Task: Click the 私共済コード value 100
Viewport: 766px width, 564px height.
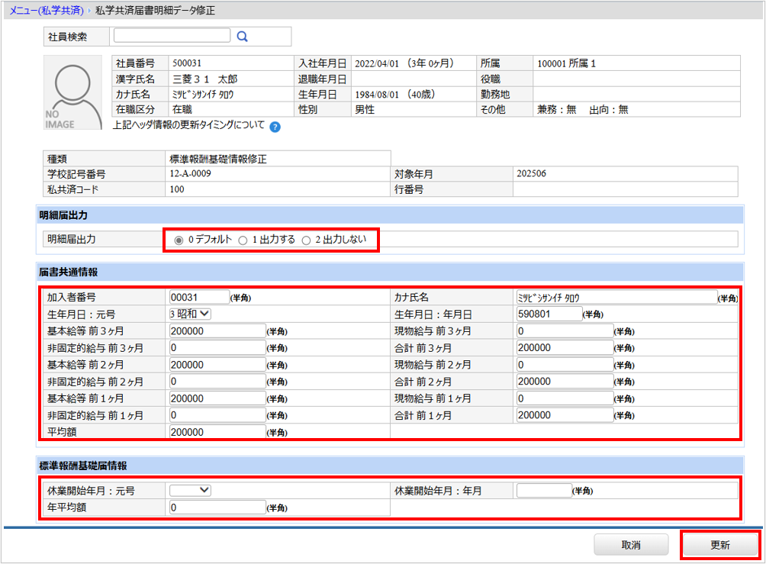Action: pyautogui.click(x=177, y=189)
